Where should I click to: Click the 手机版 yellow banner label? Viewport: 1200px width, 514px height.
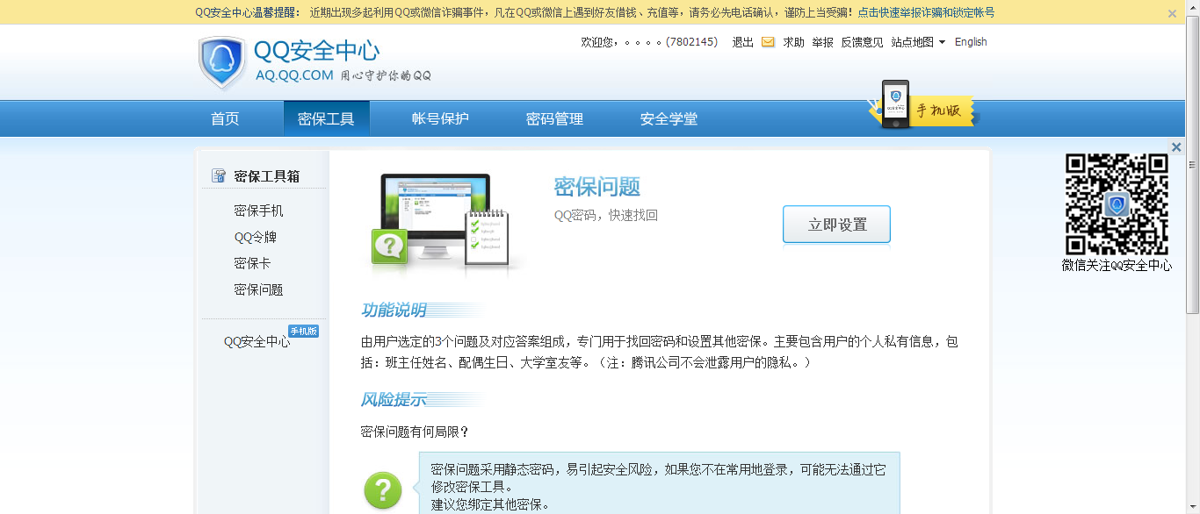(939, 111)
